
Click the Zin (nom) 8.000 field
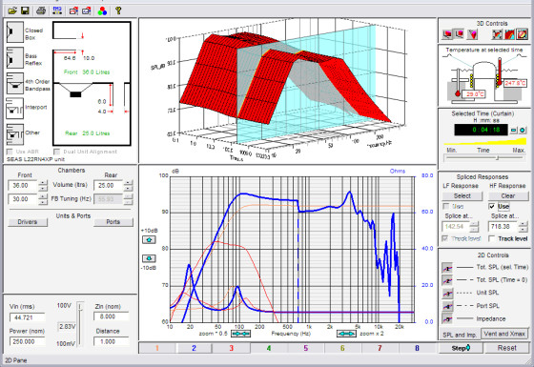112,316
